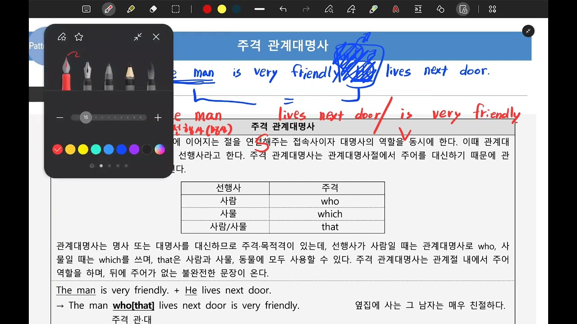The height and width of the screenshot is (324, 577).
Task: Choose the gray calligraphy pen
Action: (x=88, y=76)
